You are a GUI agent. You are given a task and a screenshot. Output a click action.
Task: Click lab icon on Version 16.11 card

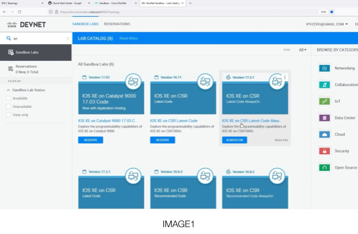pyautogui.click(x=205, y=81)
